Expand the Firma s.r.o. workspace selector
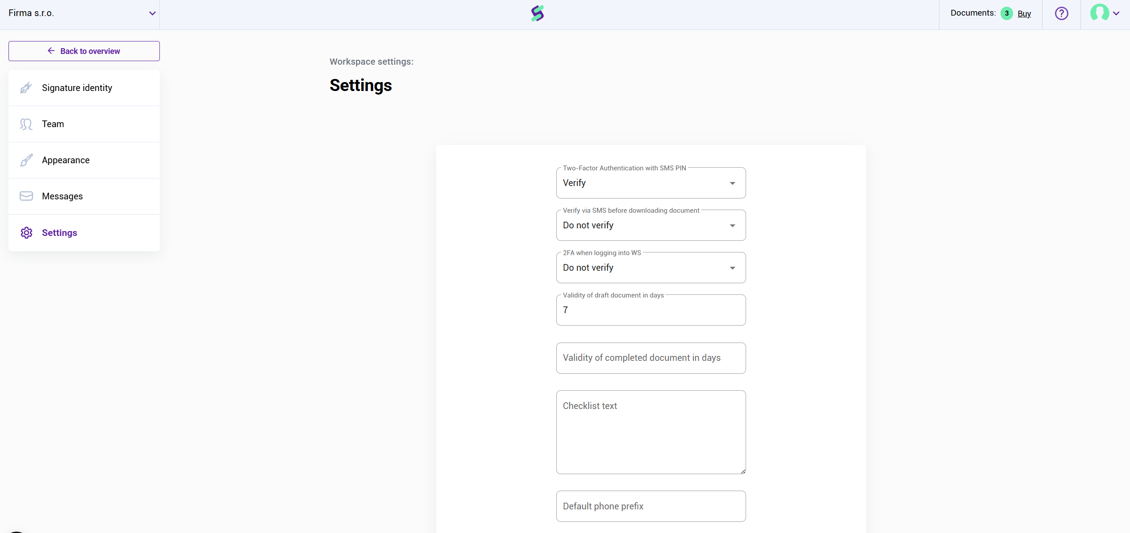Viewport: 1130px width, 533px height. 152,13
